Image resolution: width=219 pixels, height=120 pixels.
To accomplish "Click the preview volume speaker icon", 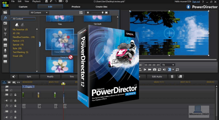I will [x=164, y=69].
